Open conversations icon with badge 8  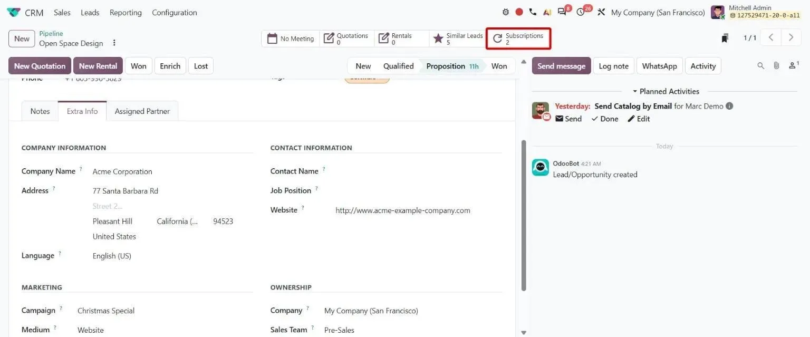point(563,11)
